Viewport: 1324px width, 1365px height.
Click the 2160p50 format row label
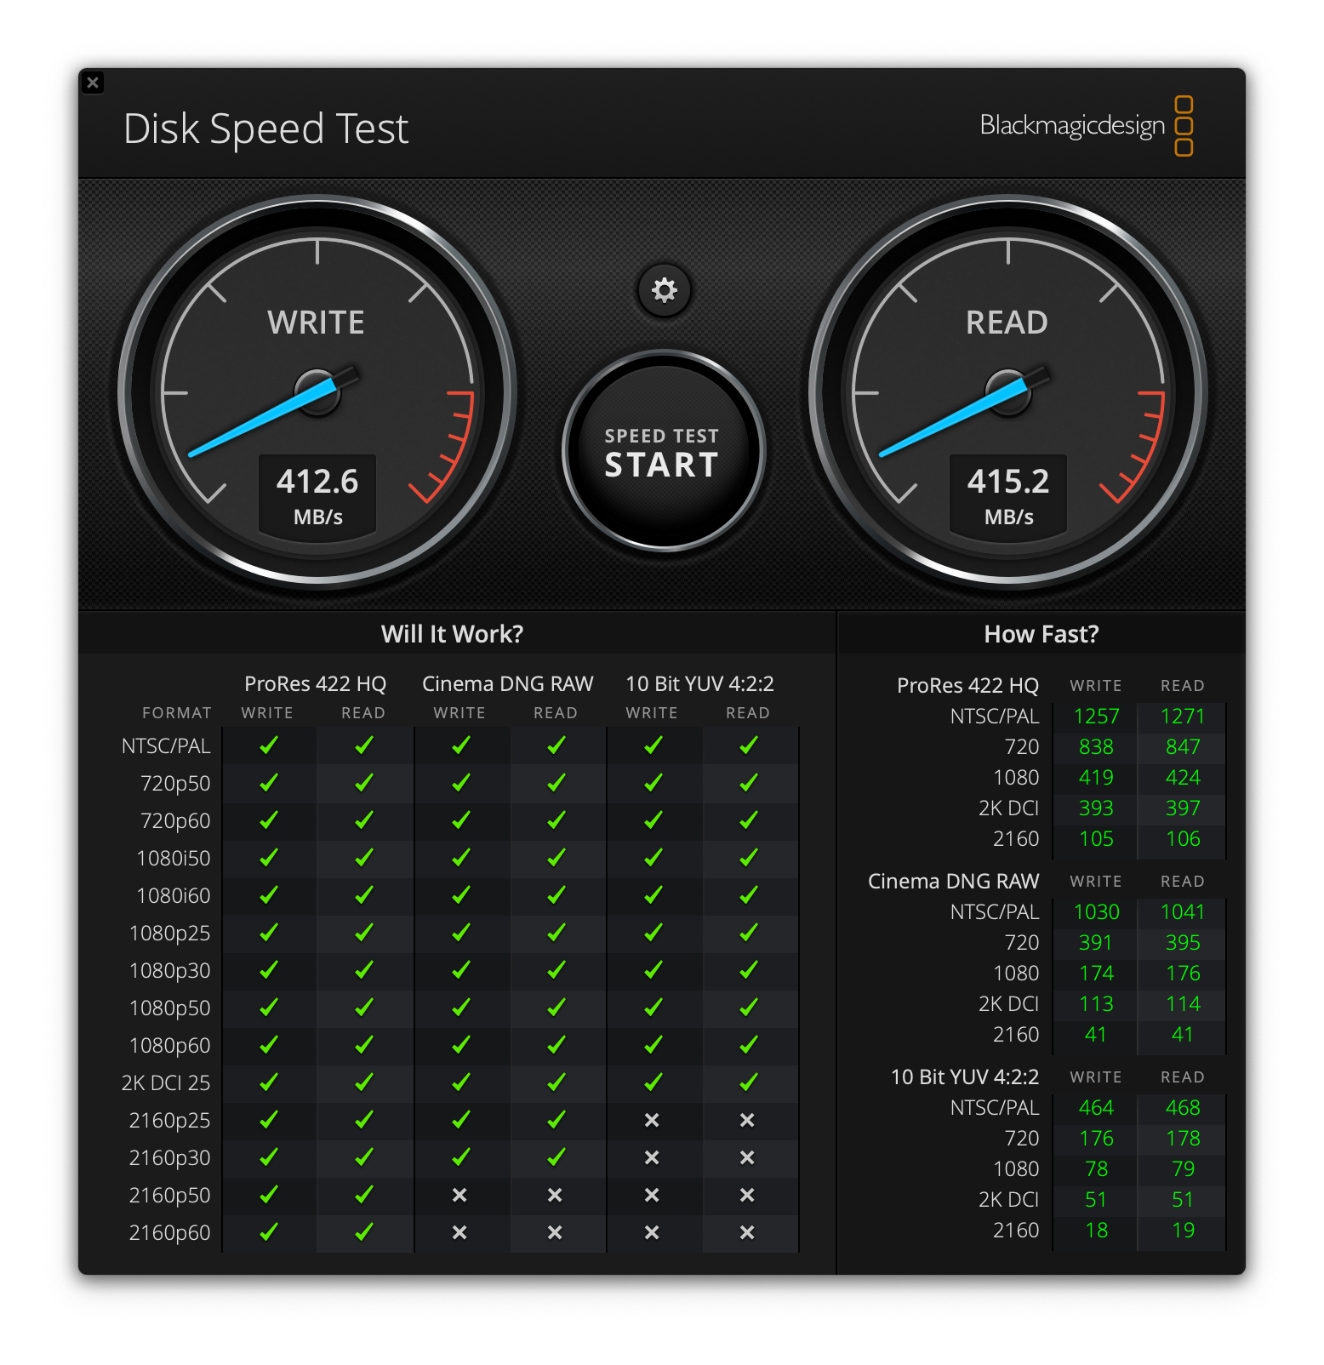[x=169, y=1195]
